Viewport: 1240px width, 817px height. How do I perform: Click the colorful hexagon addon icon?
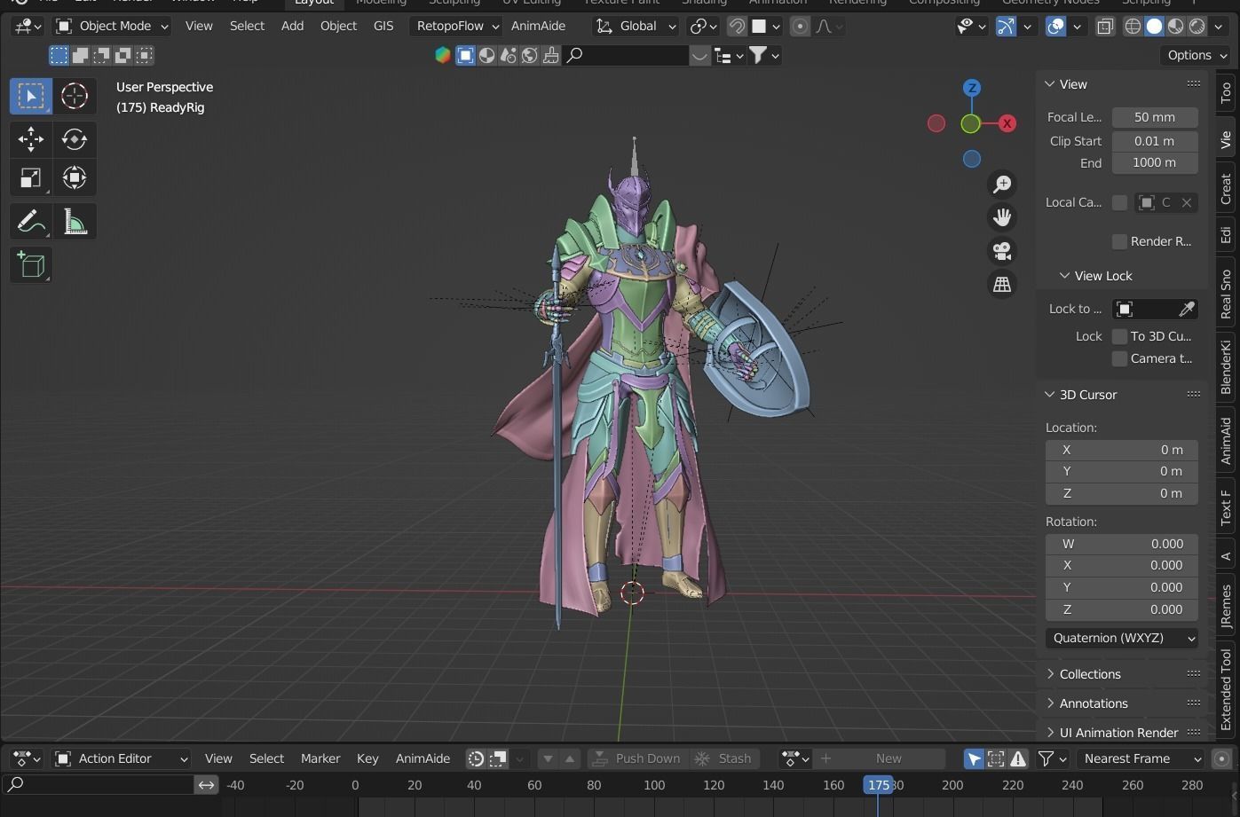(442, 56)
